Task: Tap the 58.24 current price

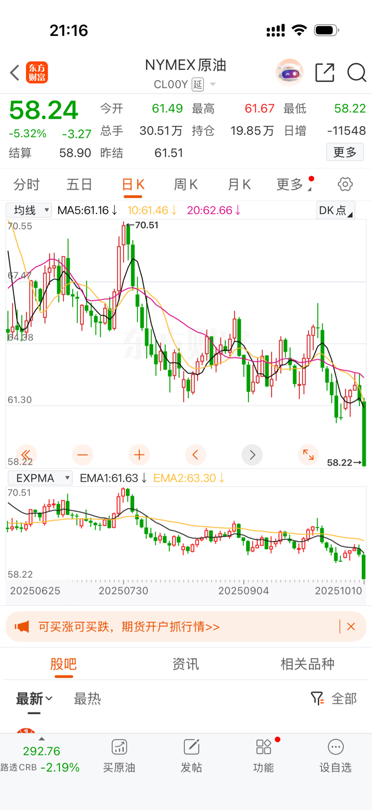Action: [44, 110]
